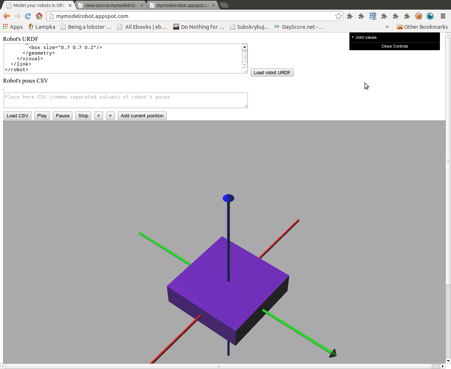Bookmark this page with the star icon
The image size is (451, 369).
338,16
